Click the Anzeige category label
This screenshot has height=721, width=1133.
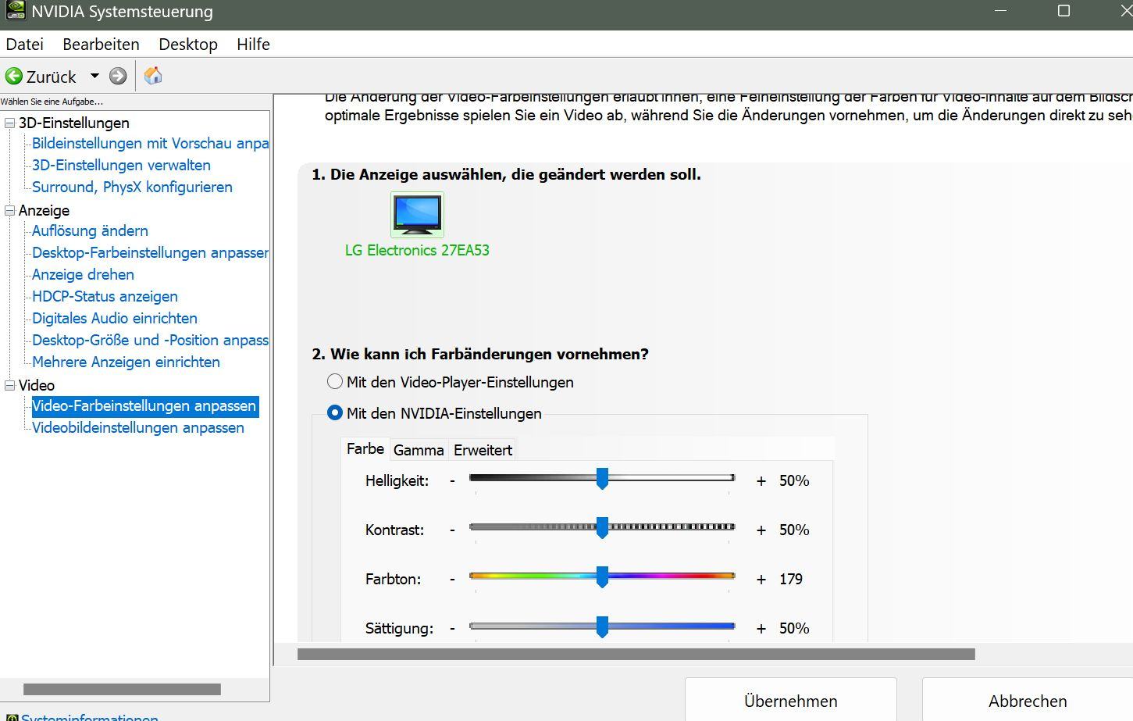coord(44,210)
